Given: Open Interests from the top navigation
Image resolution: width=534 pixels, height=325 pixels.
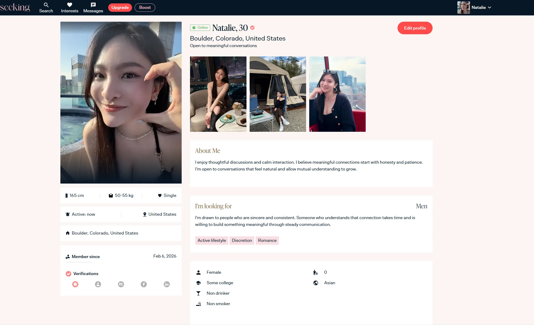Looking at the screenshot, I should 70,8.
